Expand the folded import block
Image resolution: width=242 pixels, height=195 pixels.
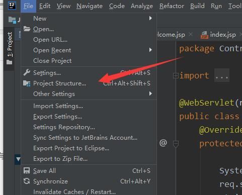(x=176, y=75)
